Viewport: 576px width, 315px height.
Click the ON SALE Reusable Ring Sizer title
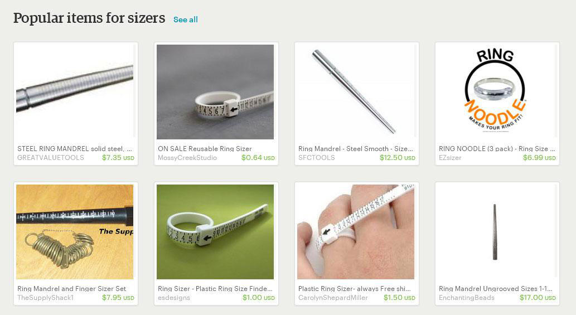pyautogui.click(x=205, y=149)
